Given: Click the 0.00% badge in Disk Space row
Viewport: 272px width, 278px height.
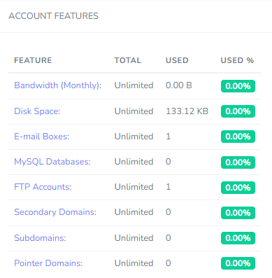Looking at the screenshot, I should tap(238, 111).
